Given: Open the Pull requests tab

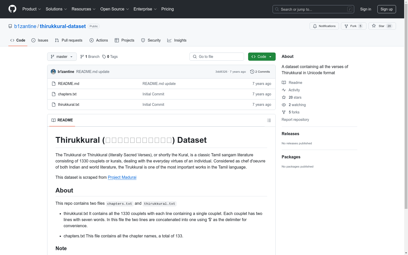Looking at the screenshot, I should coord(69,40).
